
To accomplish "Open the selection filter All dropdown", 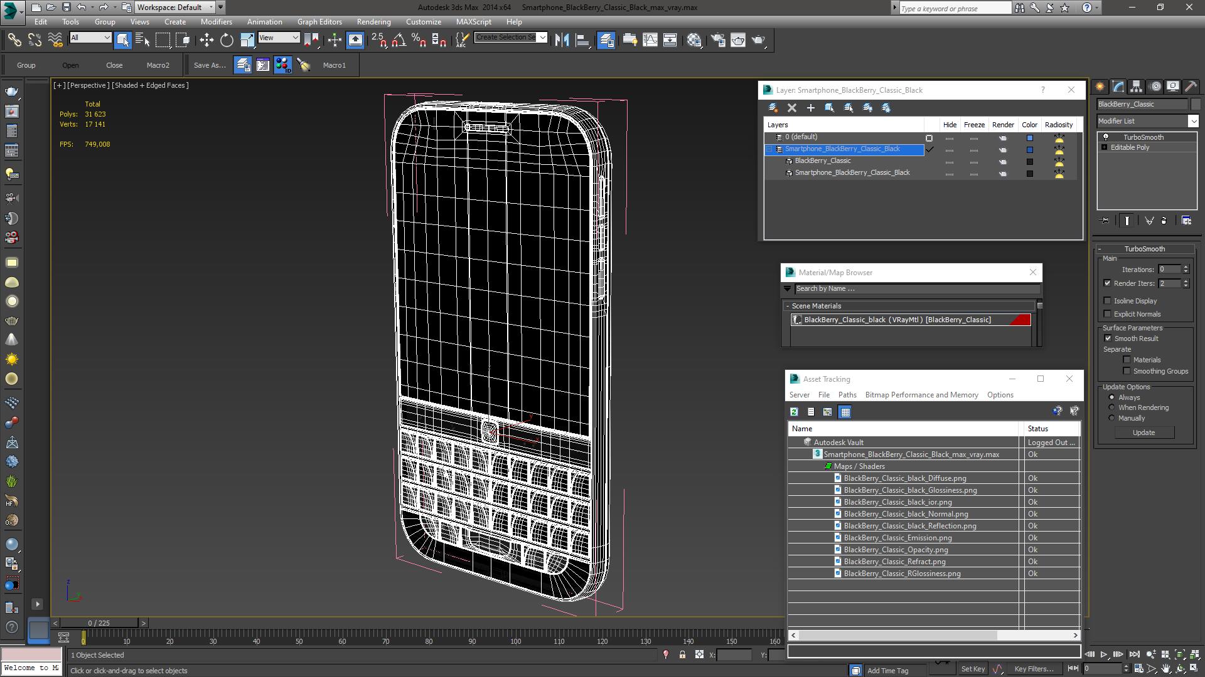I will click(x=90, y=38).
